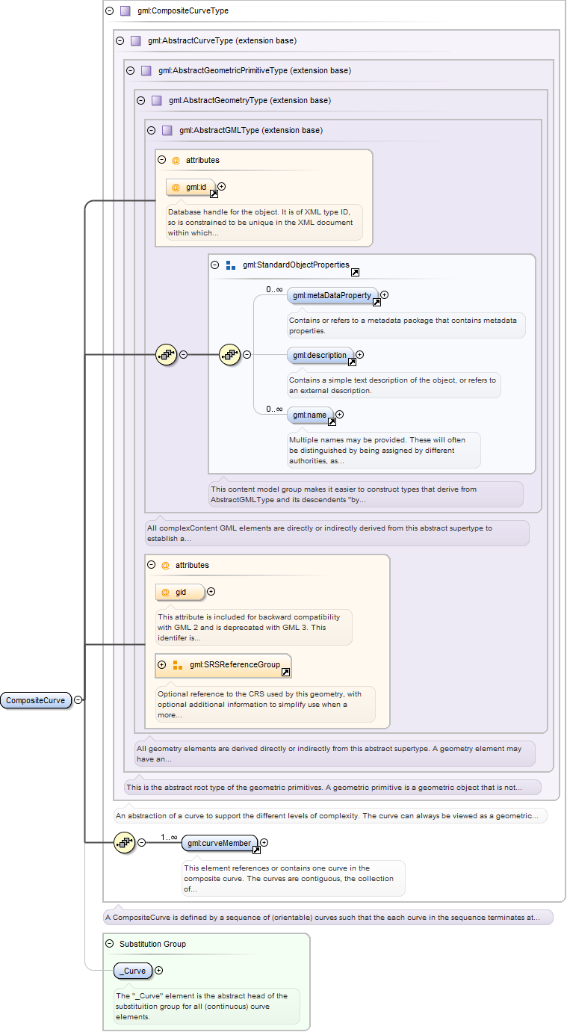Collapse the Substitution Group box
This screenshot has width=567, height=1032.
coord(110,944)
